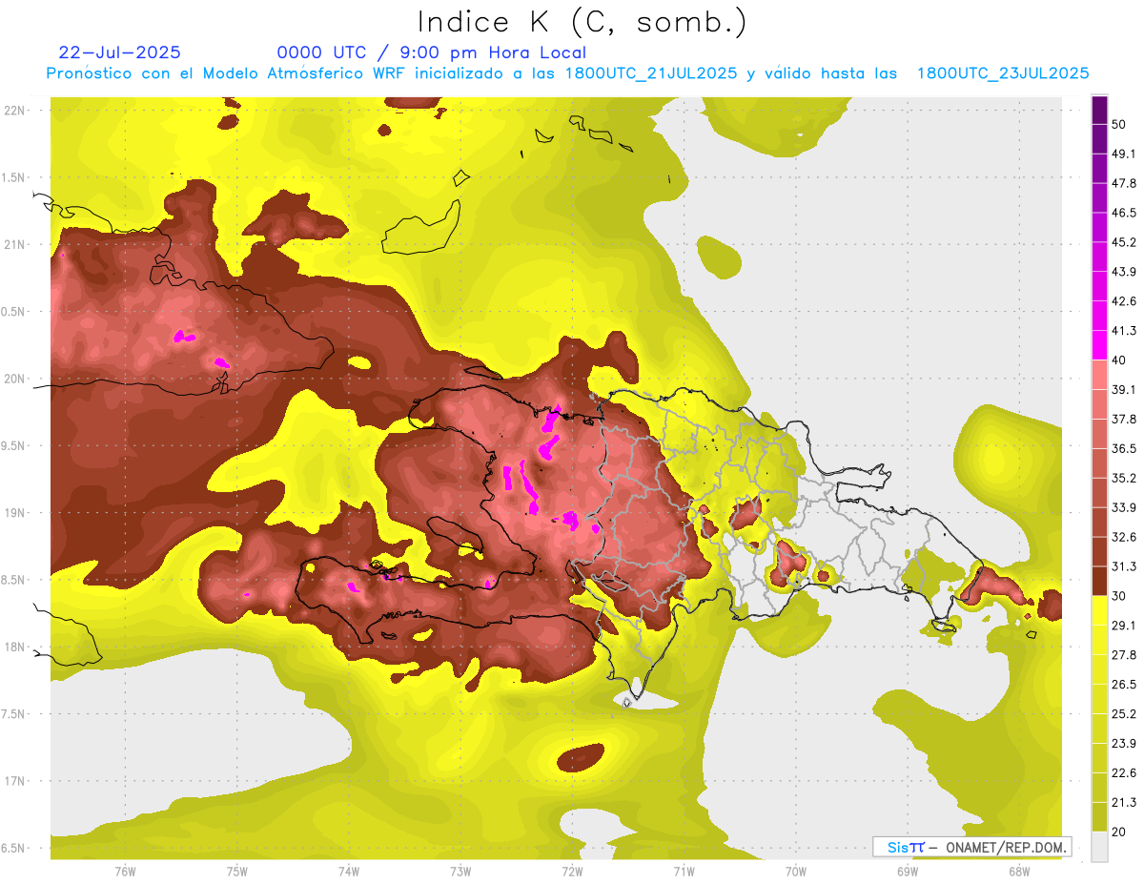Click the '69W' longitude label

click(x=907, y=871)
